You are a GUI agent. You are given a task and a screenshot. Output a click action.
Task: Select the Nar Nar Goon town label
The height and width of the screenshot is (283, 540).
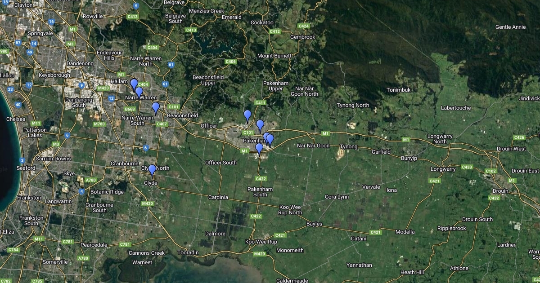pos(313,146)
